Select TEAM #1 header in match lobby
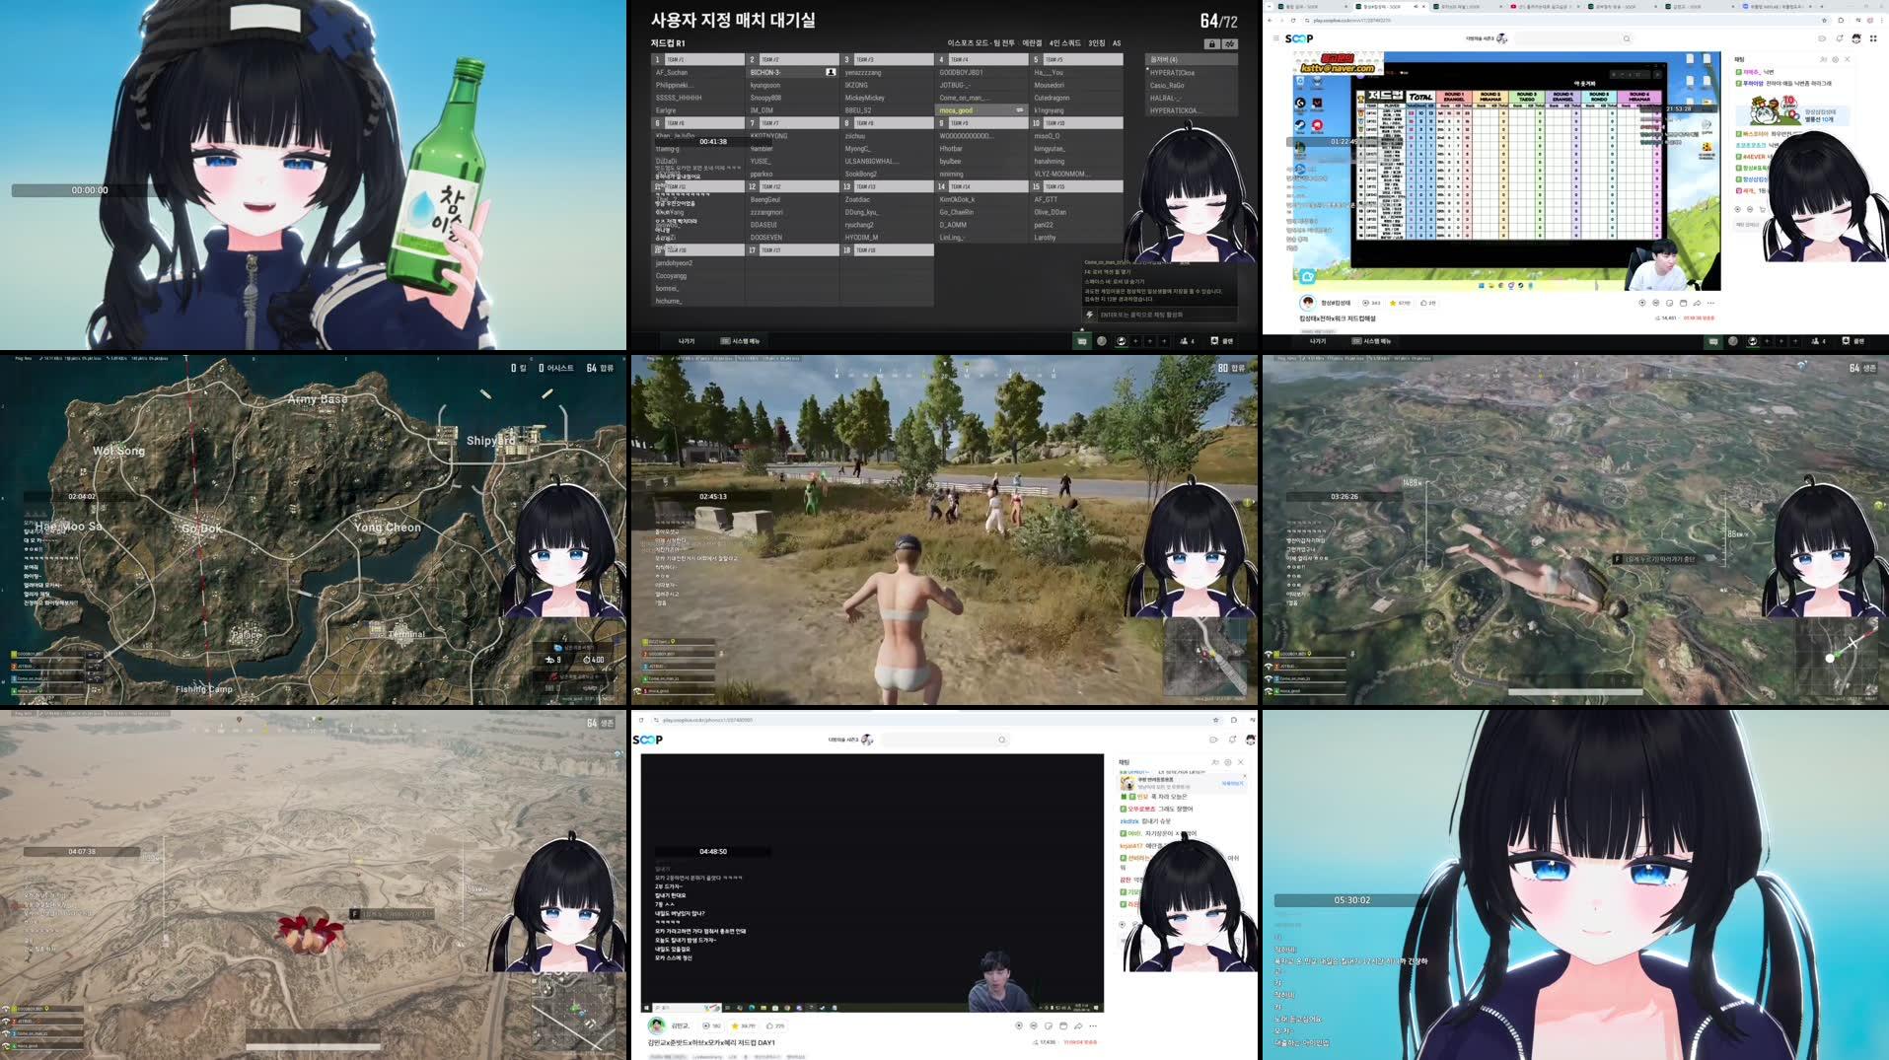 click(698, 59)
